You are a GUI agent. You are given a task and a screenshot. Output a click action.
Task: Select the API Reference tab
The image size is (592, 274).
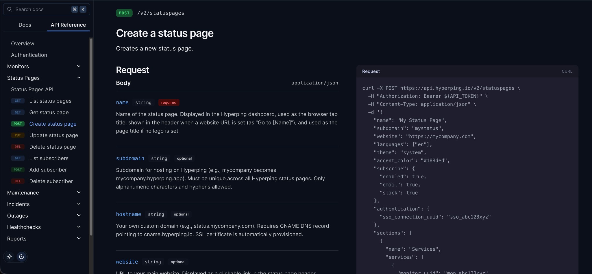[68, 25]
